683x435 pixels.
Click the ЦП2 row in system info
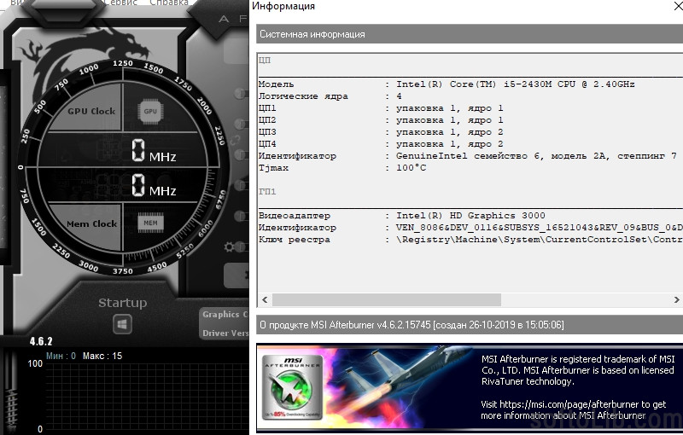381,120
